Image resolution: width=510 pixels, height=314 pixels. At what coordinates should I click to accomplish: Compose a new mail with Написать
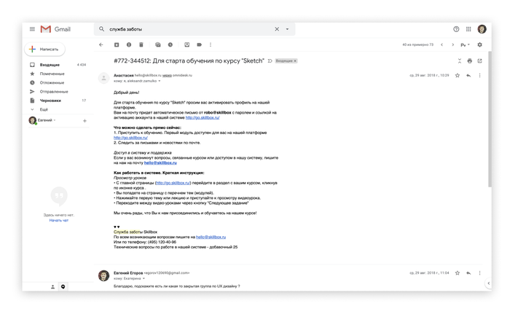(44, 49)
